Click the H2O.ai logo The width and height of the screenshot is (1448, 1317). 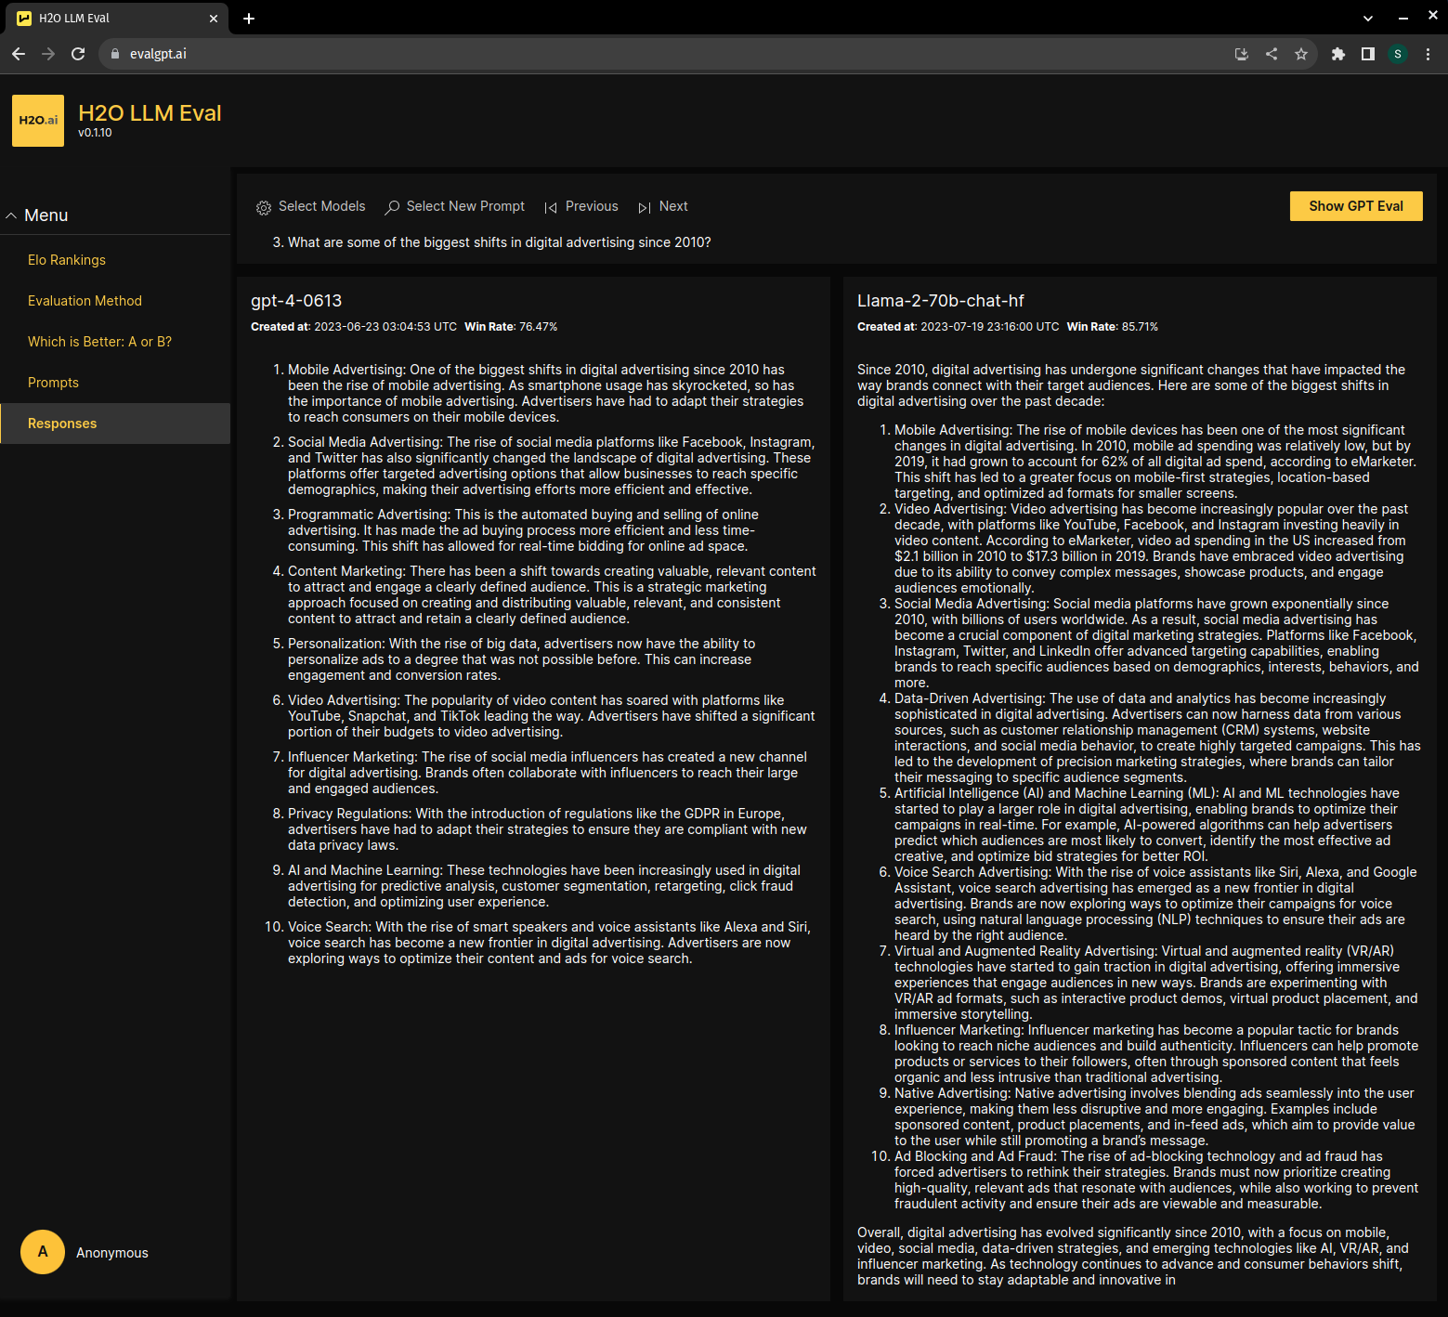(38, 121)
